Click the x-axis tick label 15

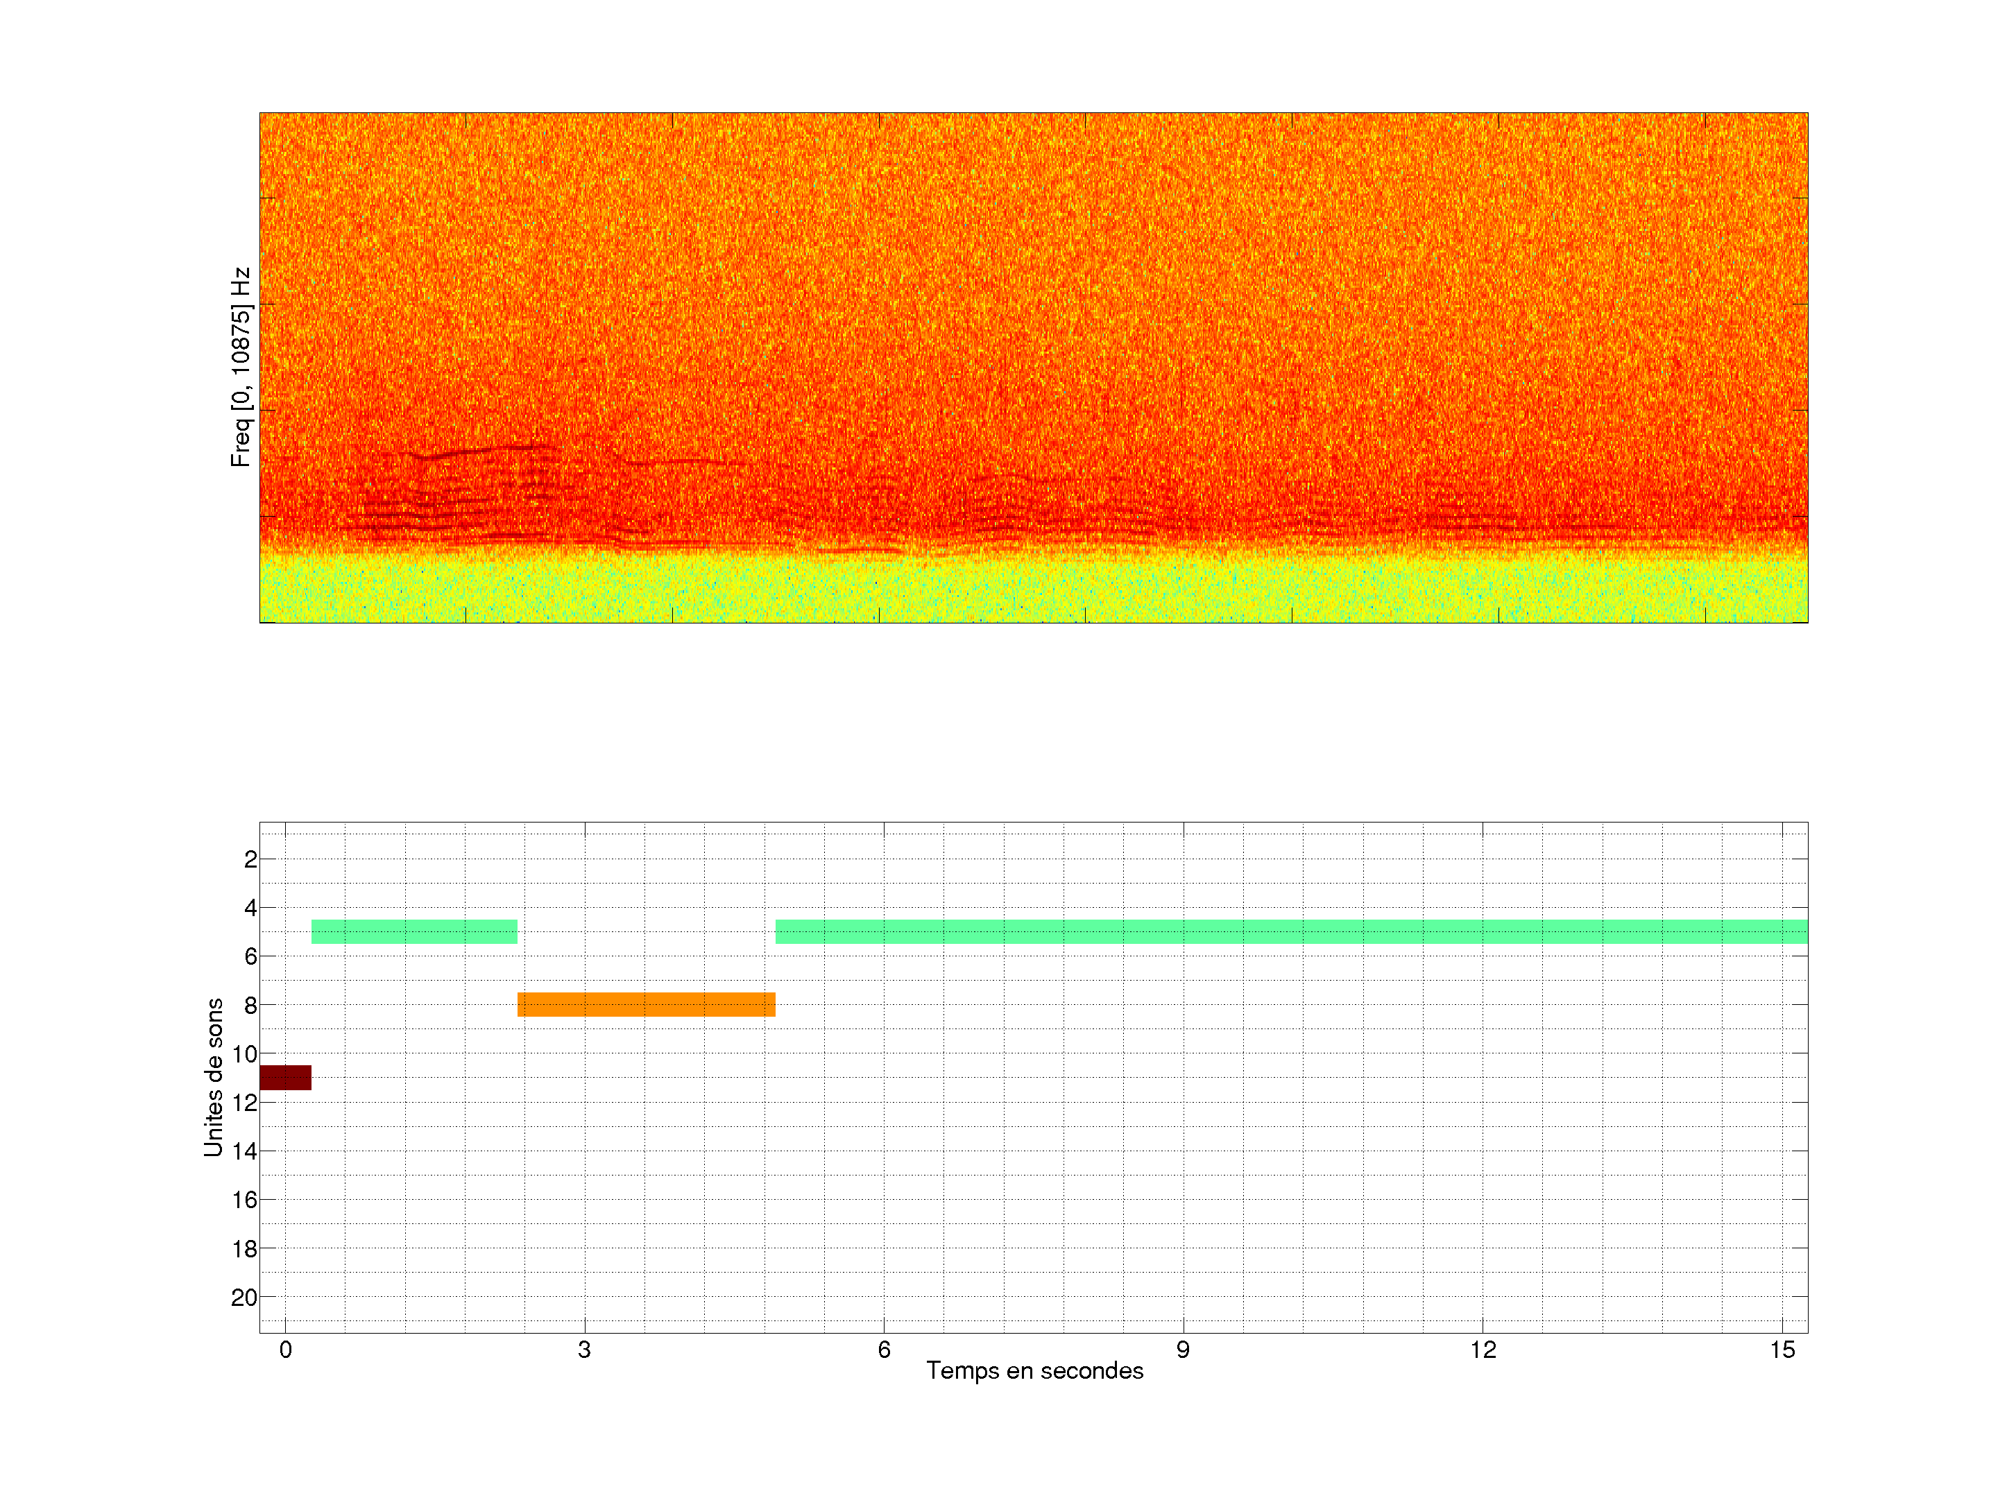1782,1350
